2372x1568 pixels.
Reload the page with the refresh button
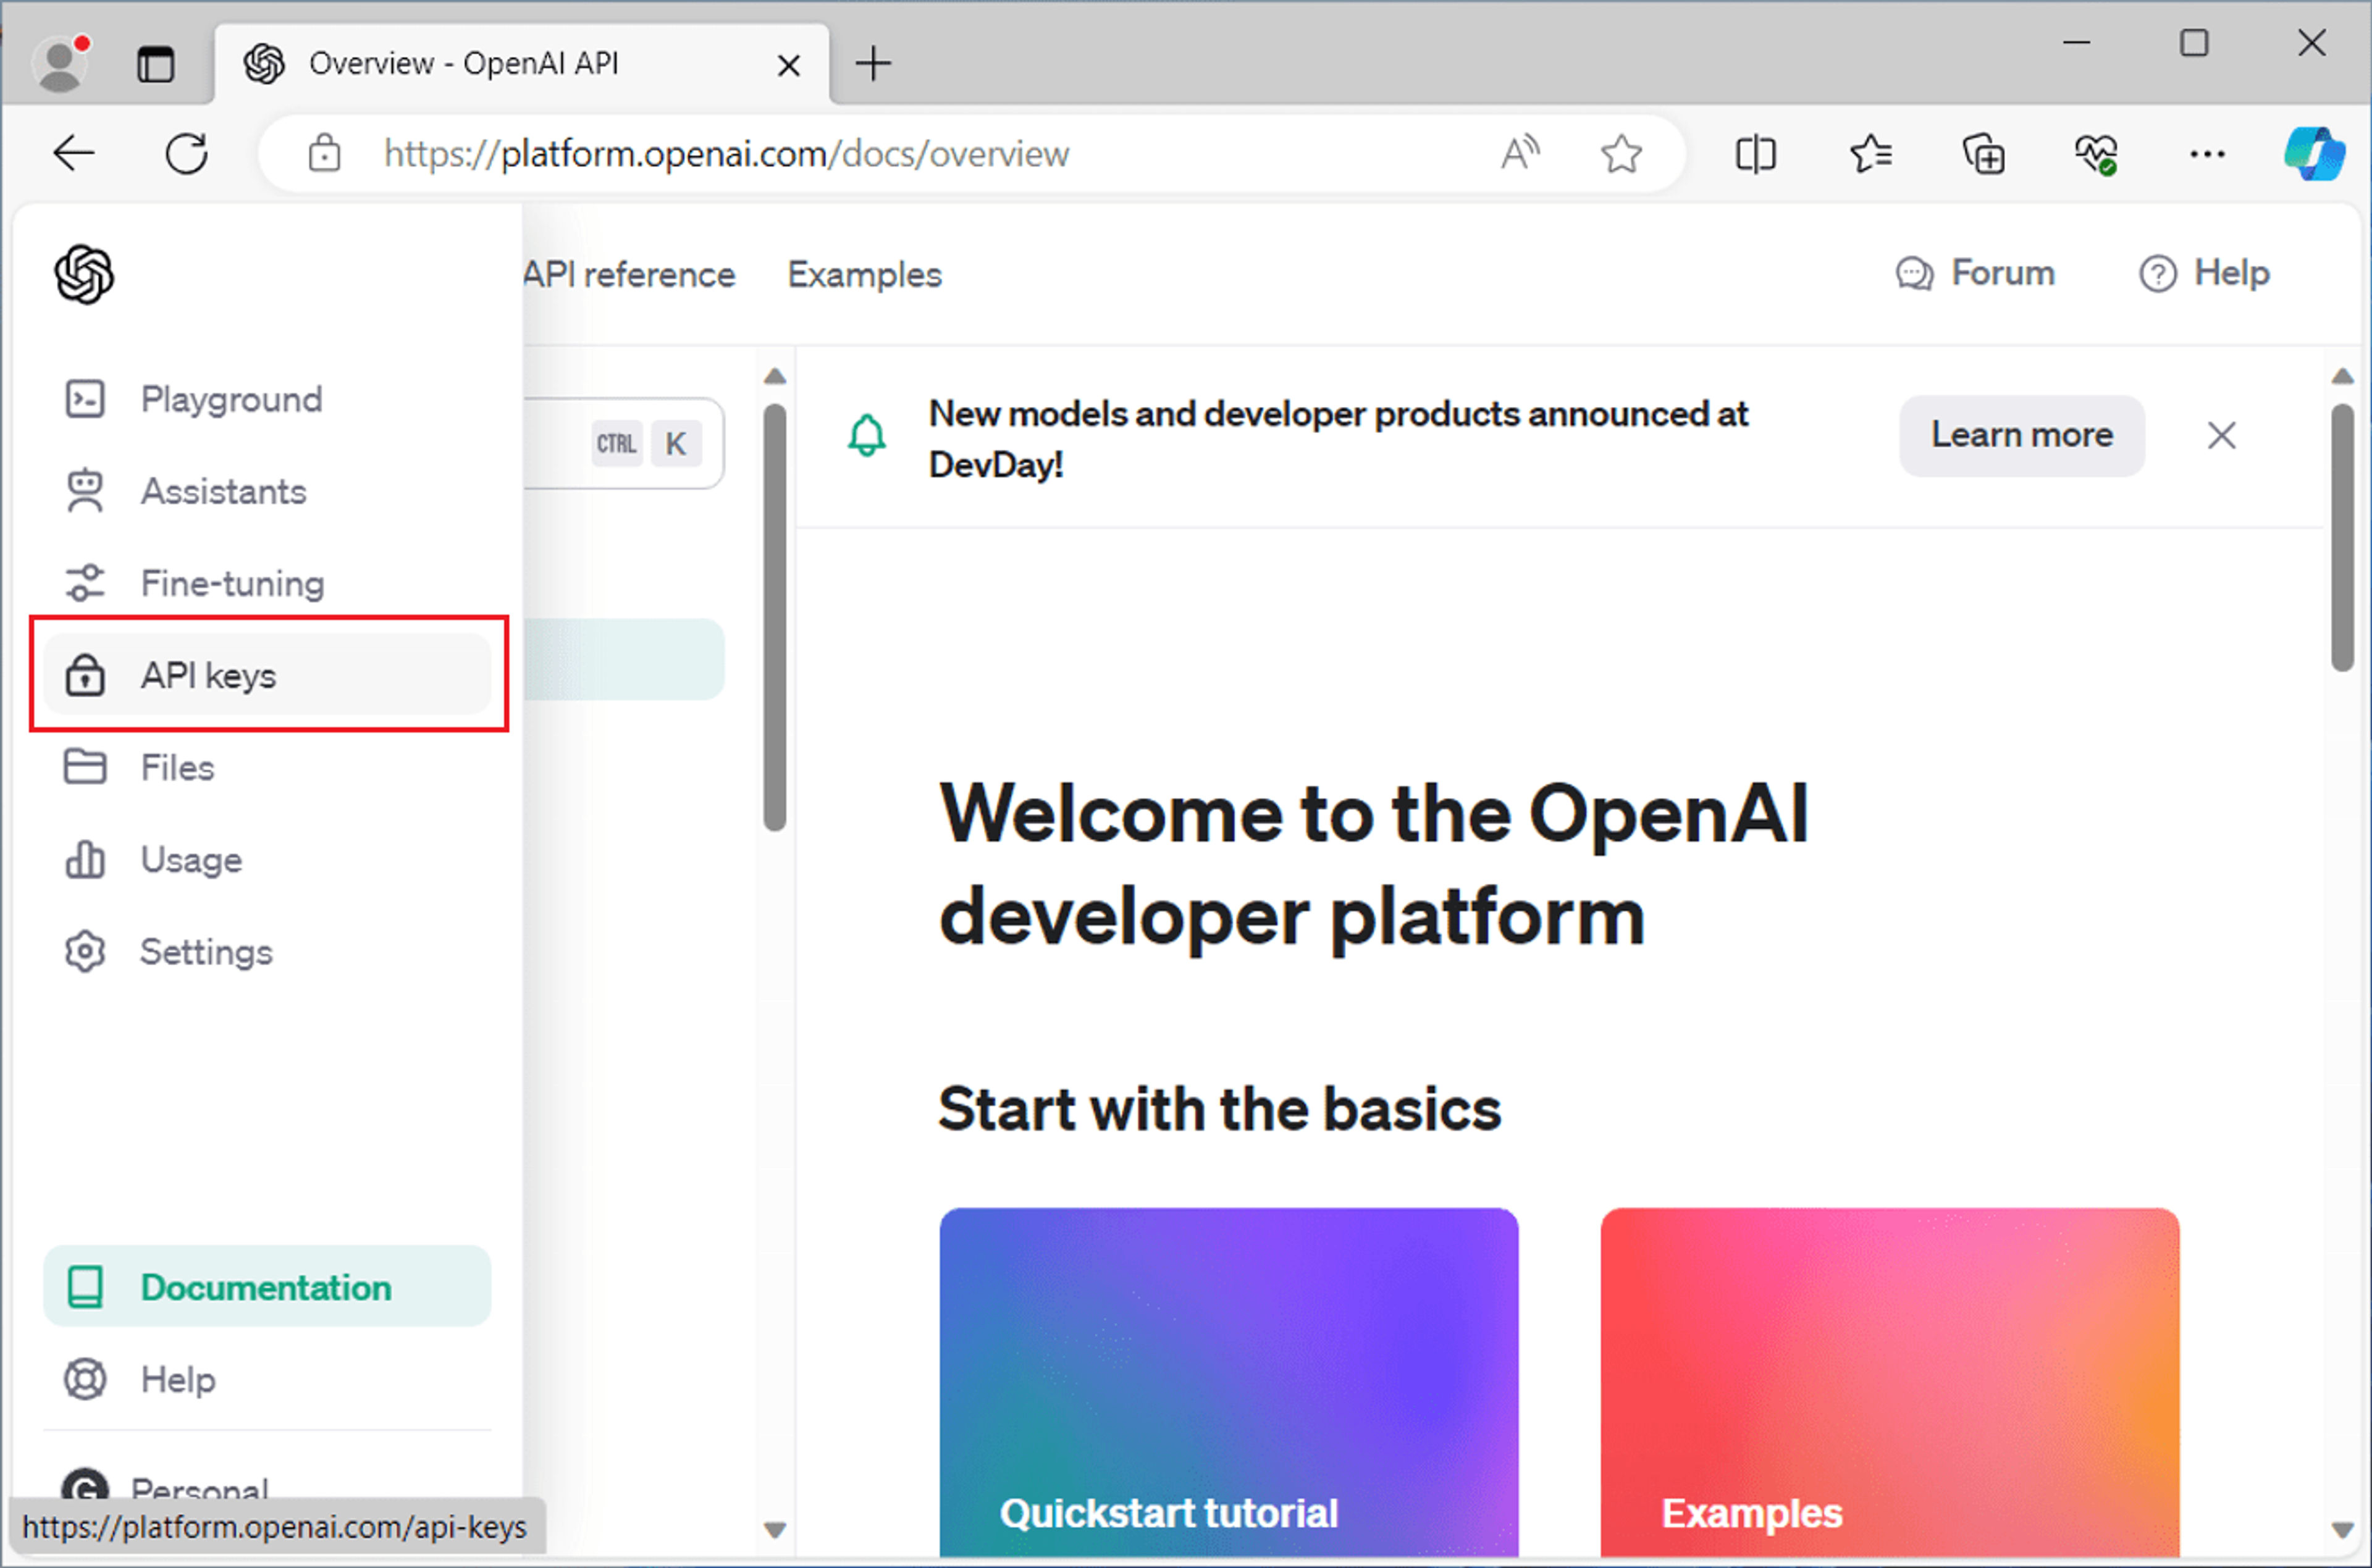coord(186,154)
